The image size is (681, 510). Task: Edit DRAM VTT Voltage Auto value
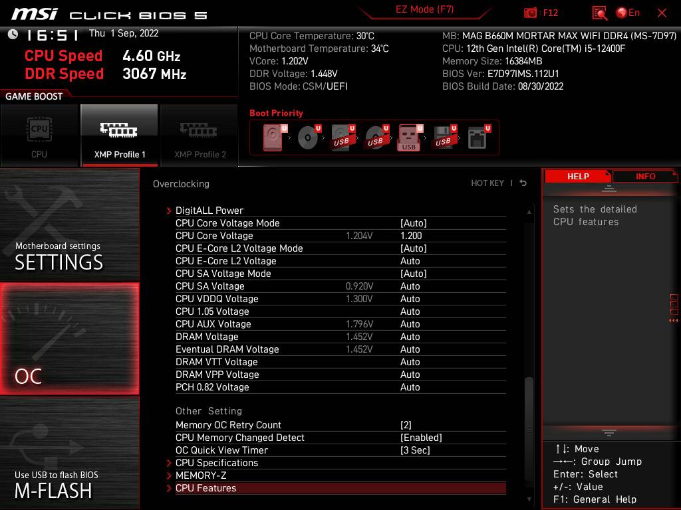tap(410, 361)
